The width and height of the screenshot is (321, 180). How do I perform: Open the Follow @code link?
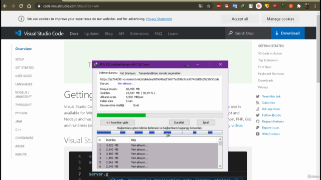271,115
